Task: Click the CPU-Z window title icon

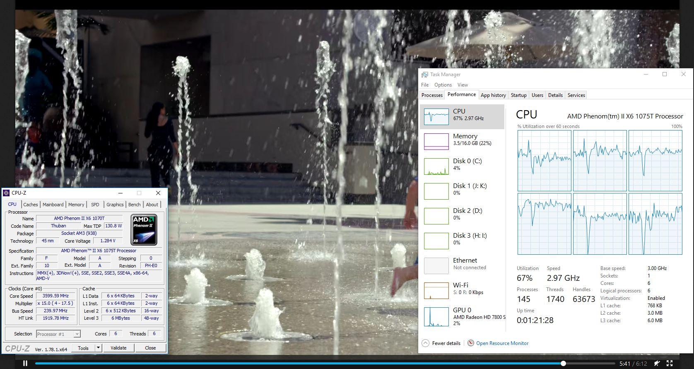Action: [x=6, y=193]
